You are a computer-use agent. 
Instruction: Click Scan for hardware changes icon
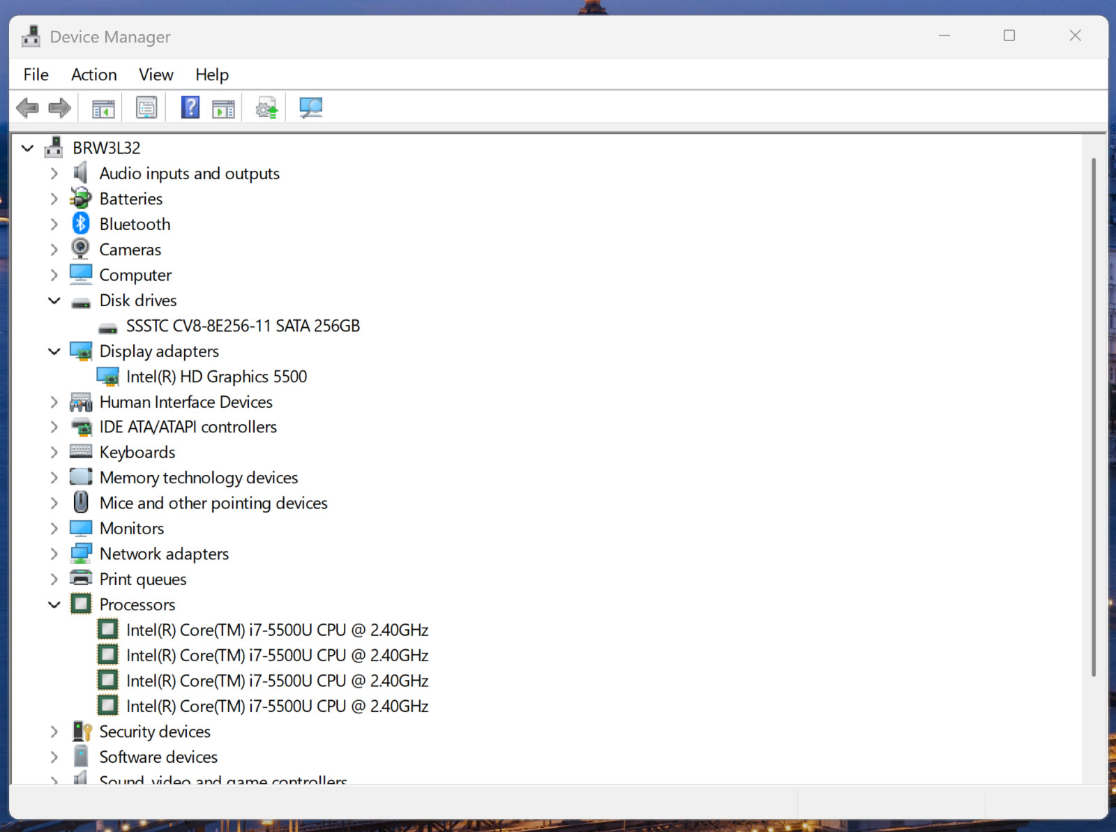[x=310, y=107]
